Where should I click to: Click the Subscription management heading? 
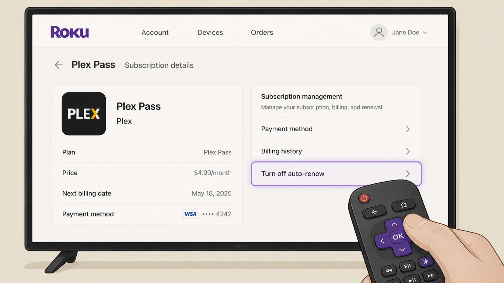coord(302,97)
